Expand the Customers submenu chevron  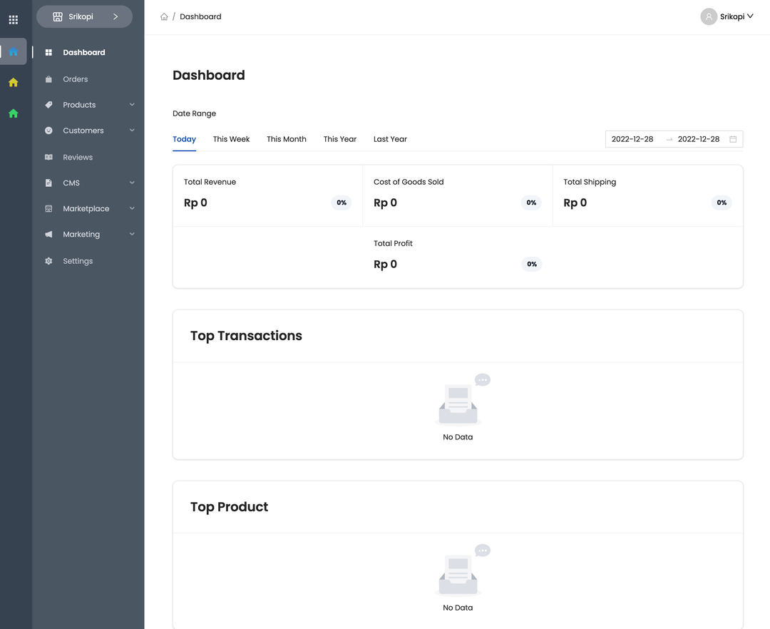pos(132,131)
